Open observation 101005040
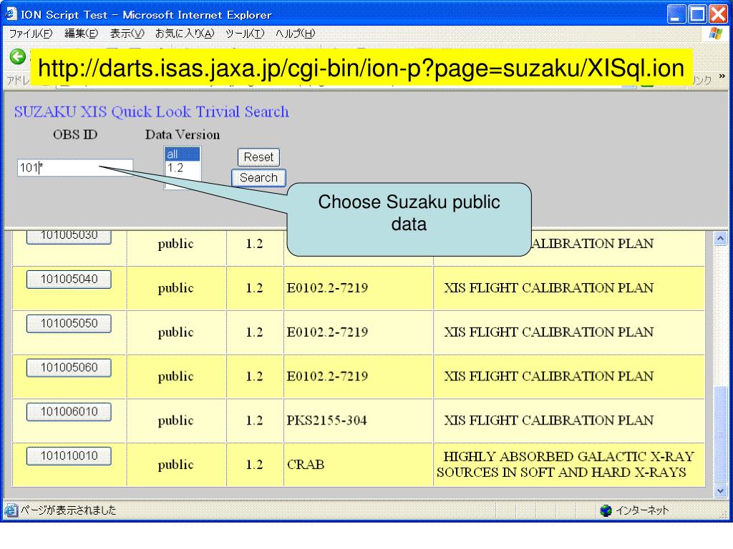Viewport: 733px width, 549px height. pyautogui.click(x=69, y=280)
